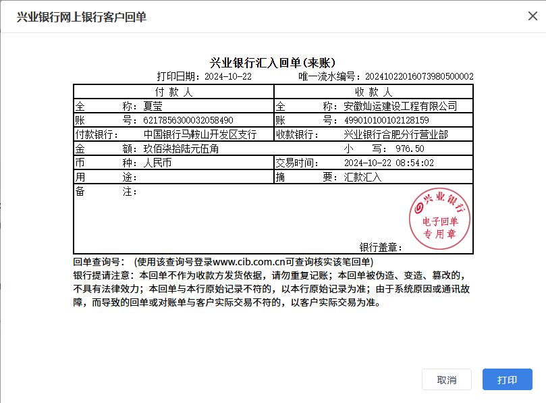Viewport: 546px width, 403px height.
Task: Click the 交易时间 value 2024-10-22 08:54:02
Action: (389, 163)
